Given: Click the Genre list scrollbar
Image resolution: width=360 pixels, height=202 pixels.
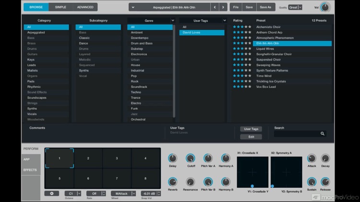Looking at the screenshot, I should [174, 71].
